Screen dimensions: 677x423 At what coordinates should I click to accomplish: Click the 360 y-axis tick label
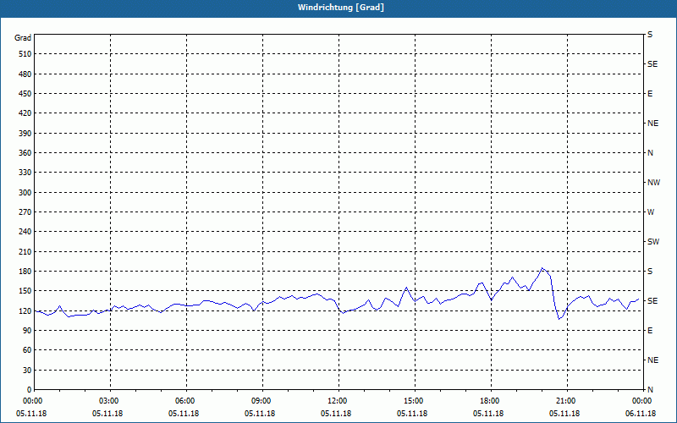(25, 153)
